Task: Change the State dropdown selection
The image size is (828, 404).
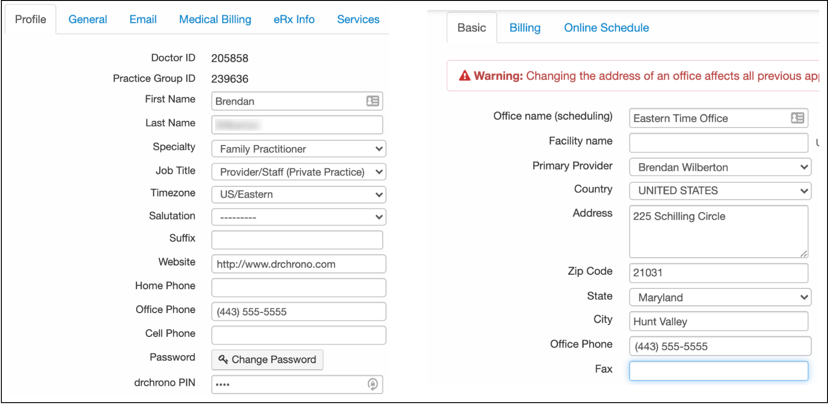Action: (720, 298)
